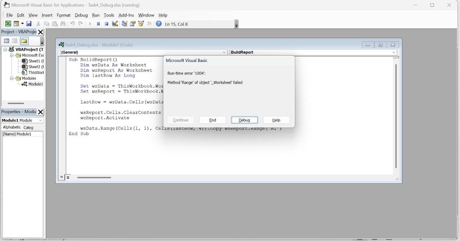Click the Copy toolbar icon
Viewport: 460px width, 241px height.
coord(46,24)
